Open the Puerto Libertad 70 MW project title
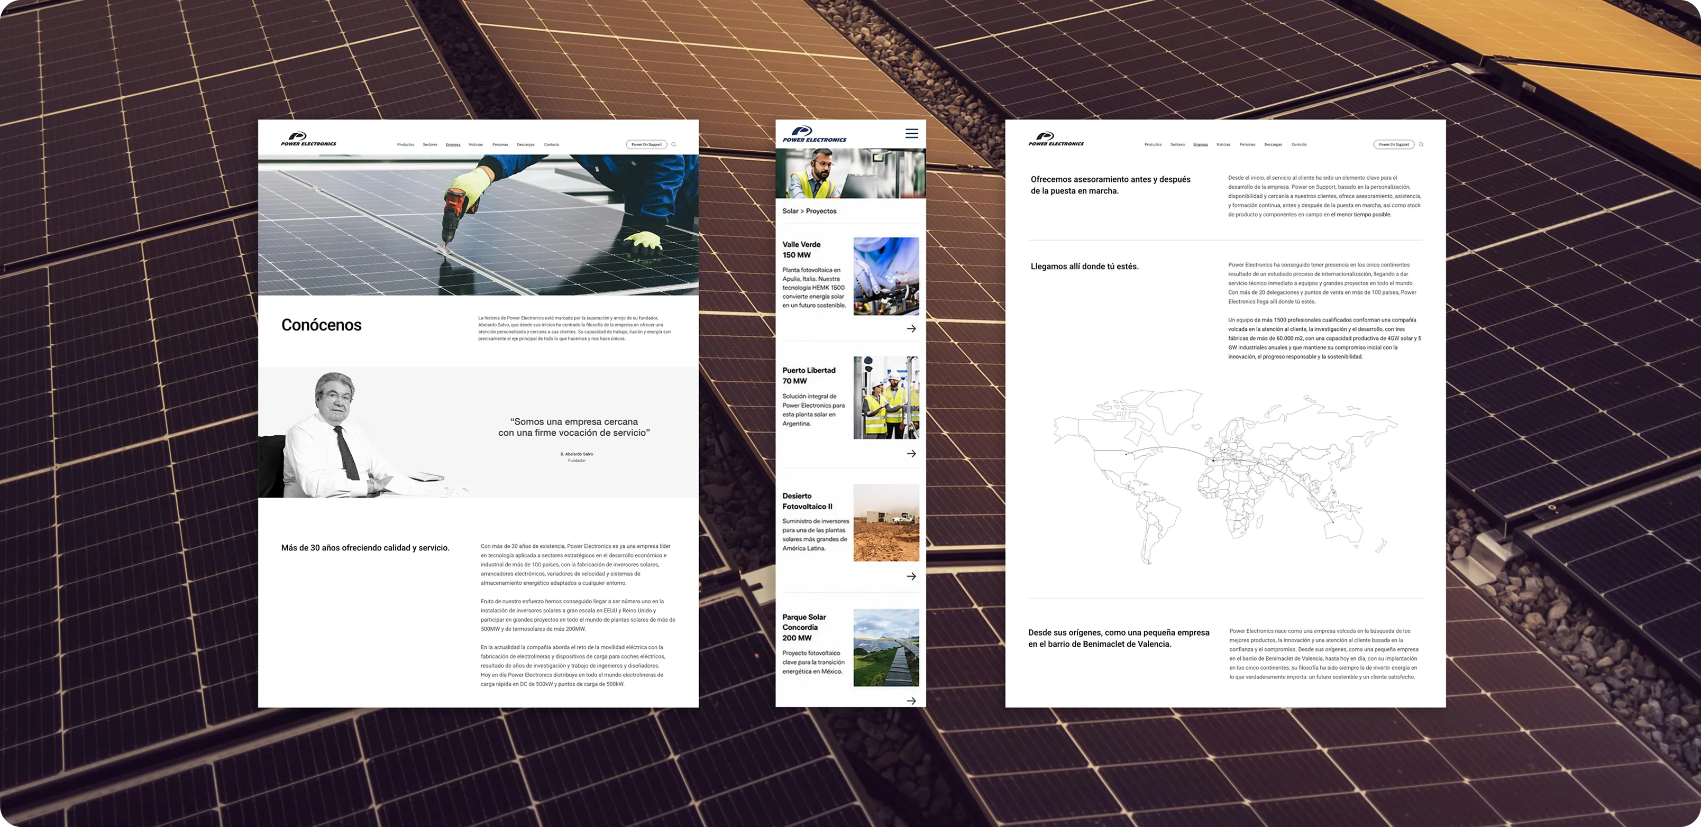The image size is (1701, 827). (809, 375)
